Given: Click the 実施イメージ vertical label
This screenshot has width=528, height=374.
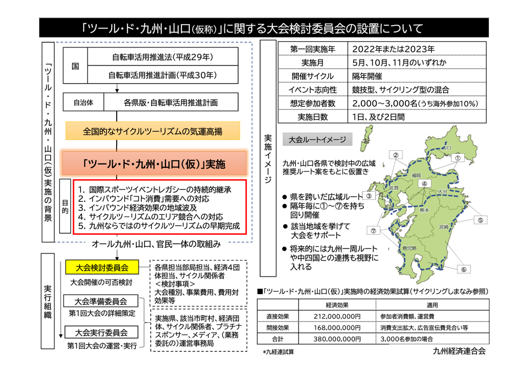Looking at the screenshot, I should click(268, 159).
